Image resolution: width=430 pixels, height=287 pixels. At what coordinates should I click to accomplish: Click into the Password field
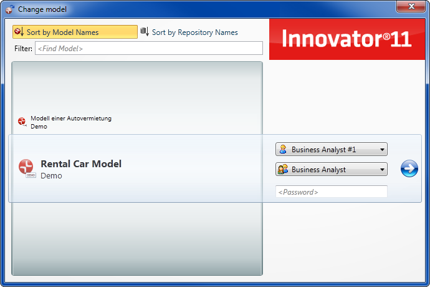coord(331,192)
